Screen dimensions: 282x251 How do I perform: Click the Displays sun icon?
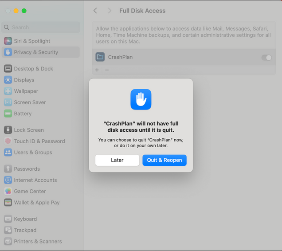pyautogui.click(x=8, y=80)
